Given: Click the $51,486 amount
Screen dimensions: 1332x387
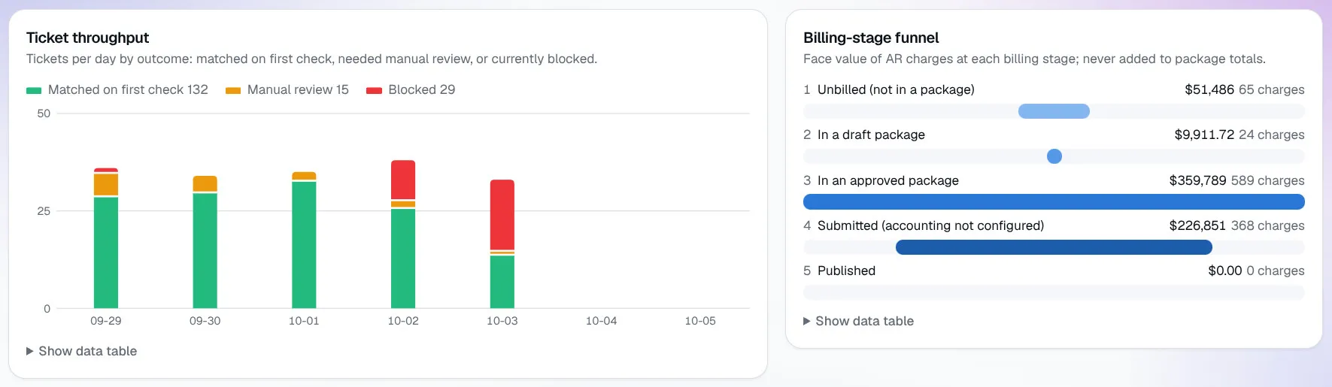Looking at the screenshot, I should (1209, 89).
